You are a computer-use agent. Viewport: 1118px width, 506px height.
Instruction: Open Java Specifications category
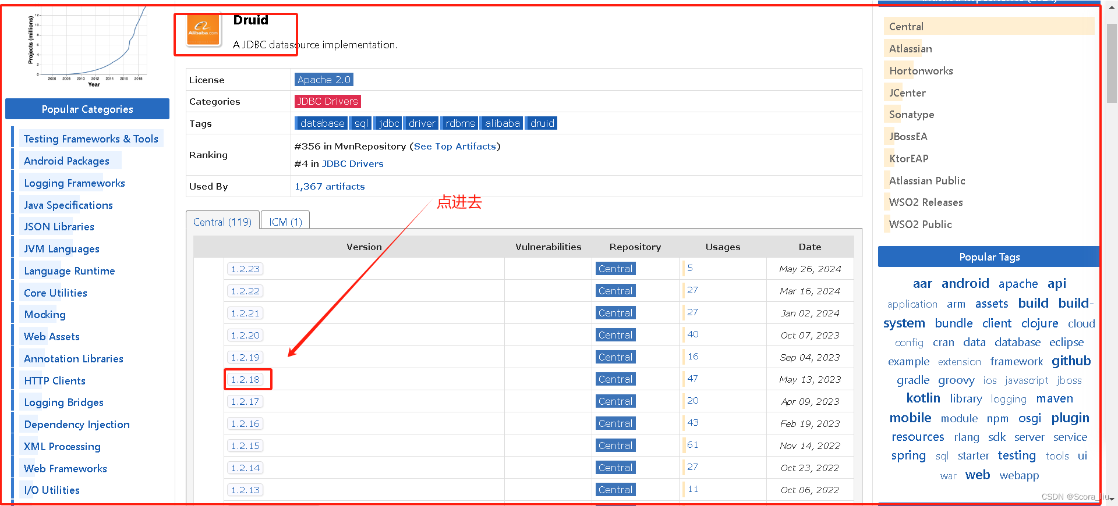pyautogui.click(x=68, y=205)
